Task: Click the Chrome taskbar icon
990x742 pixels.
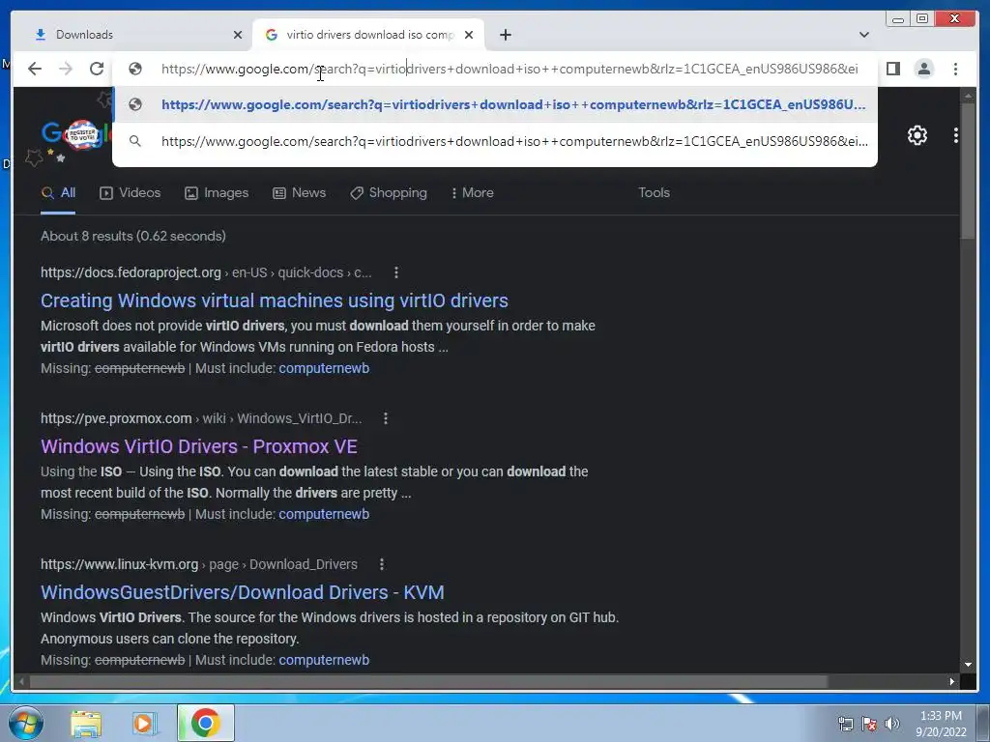Action: (205, 723)
